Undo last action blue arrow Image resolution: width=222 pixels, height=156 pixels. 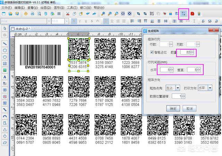point(88,14)
